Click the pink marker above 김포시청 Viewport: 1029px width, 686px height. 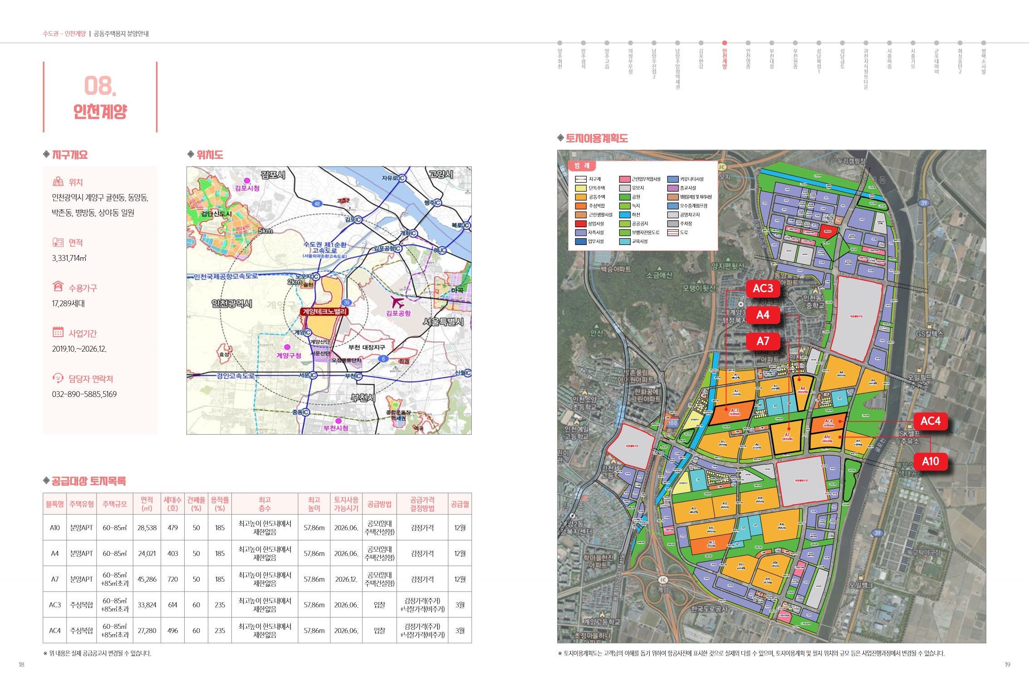(247, 181)
